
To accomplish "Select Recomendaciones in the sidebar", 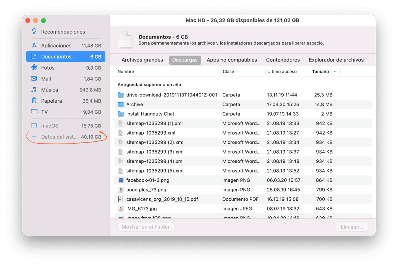I will (63, 32).
